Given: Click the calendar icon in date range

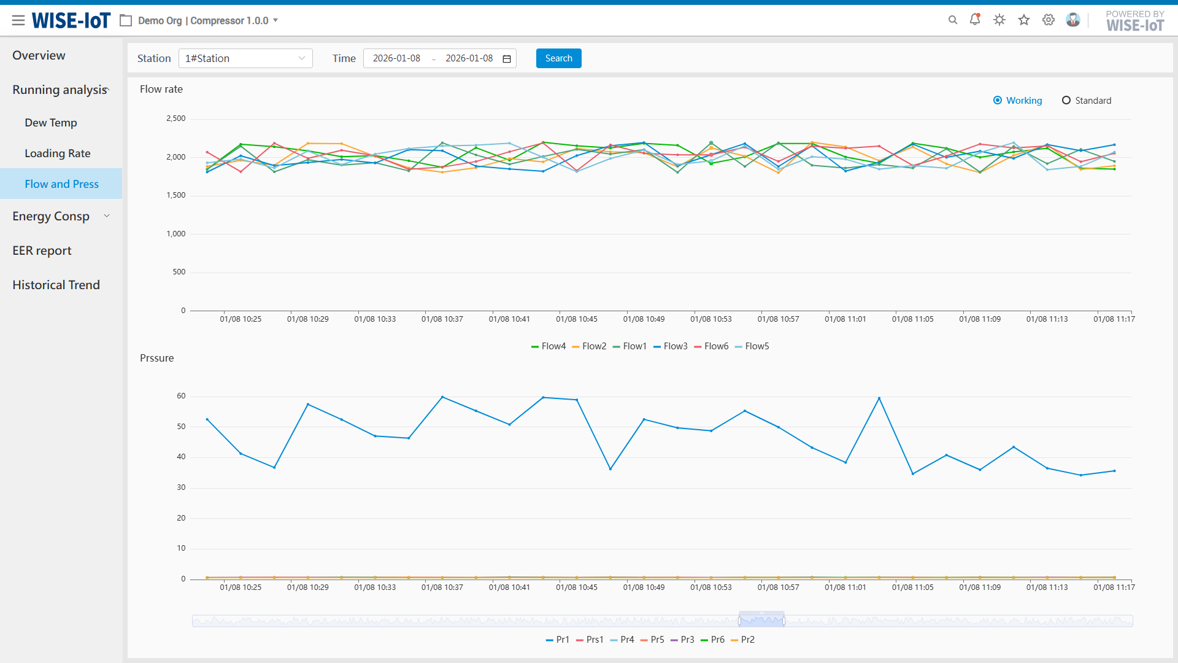Looking at the screenshot, I should pyautogui.click(x=507, y=59).
